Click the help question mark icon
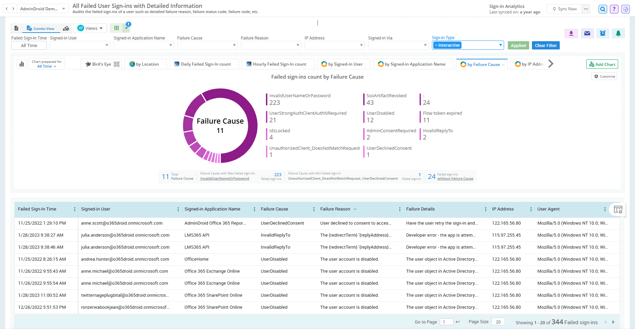 pyautogui.click(x=614, y=9)
